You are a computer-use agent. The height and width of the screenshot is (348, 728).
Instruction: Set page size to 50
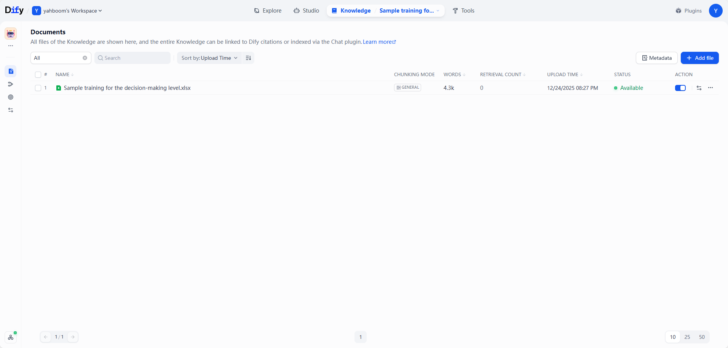coord(702,337)
